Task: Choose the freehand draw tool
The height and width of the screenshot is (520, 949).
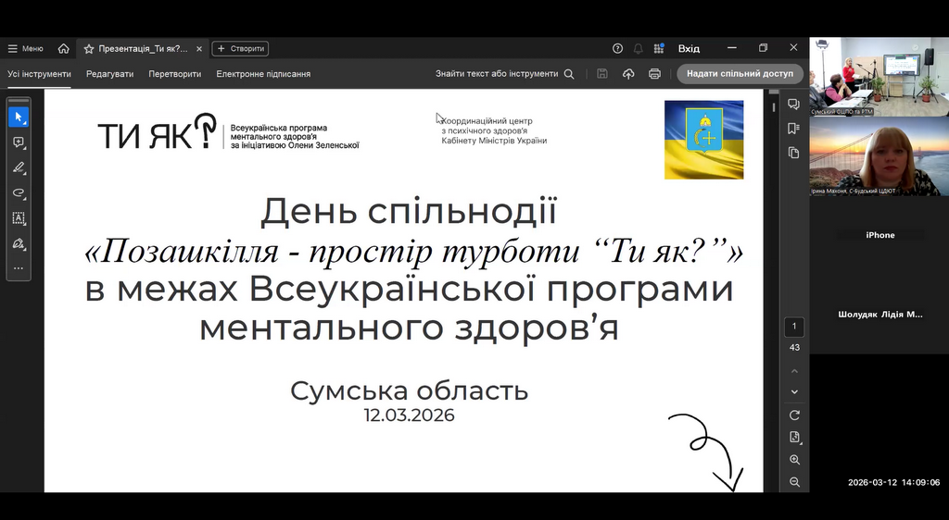Action: (x=19, y=192)
